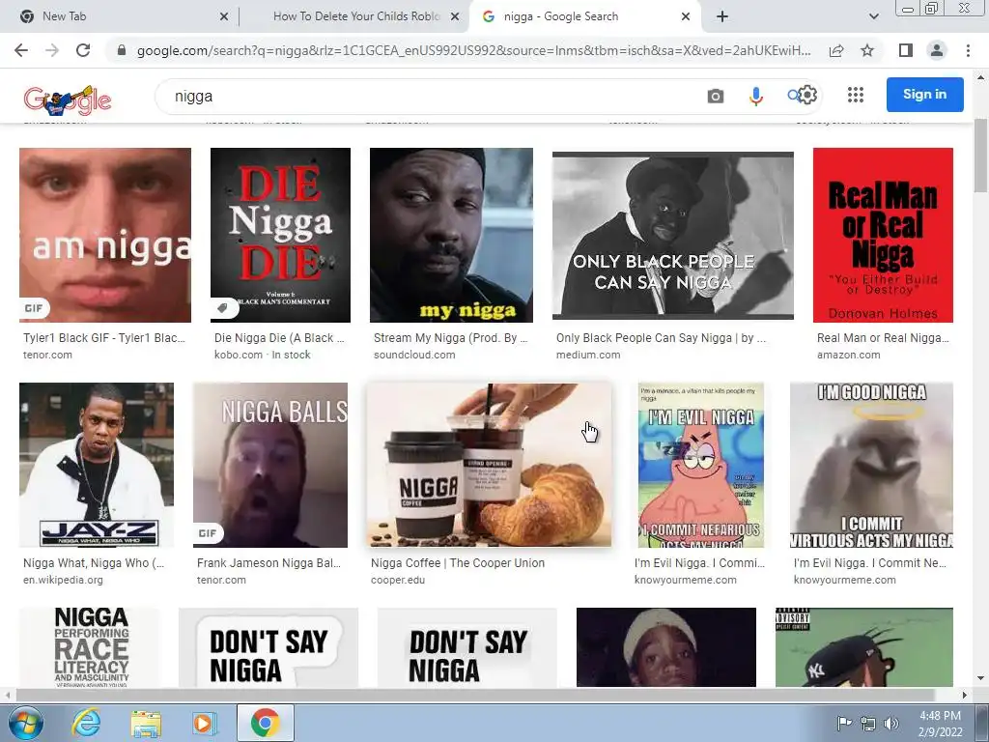Click the Chrome taskbar icon
Image resolution: width=989 pixels, height=742 pixels.
[265, 723]
